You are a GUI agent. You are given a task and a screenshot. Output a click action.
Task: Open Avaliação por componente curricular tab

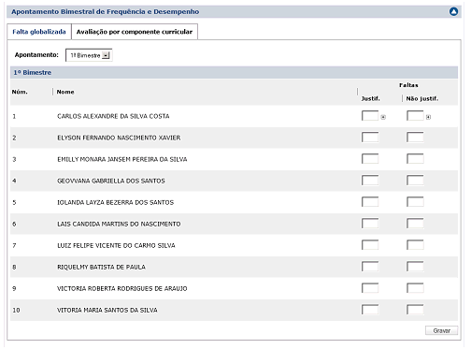(x=135, y=32)
